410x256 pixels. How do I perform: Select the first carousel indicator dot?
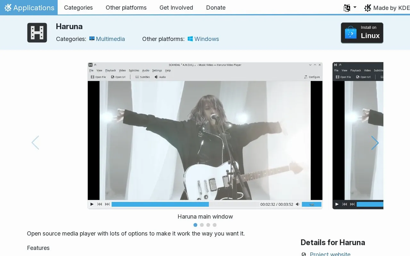coord(195,225)
